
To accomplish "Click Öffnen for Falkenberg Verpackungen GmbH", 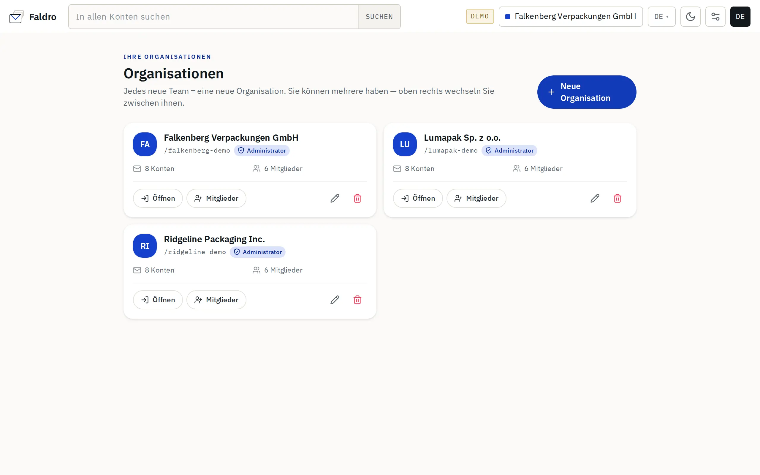I will [x=158, y=198].
